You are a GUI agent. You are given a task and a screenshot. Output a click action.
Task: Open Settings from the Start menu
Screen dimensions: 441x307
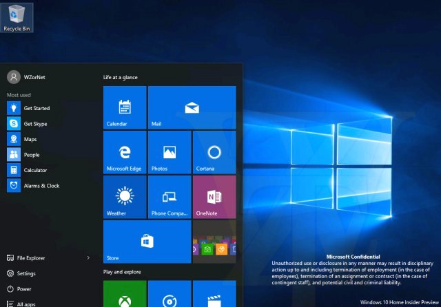click(x=26, y=273)
